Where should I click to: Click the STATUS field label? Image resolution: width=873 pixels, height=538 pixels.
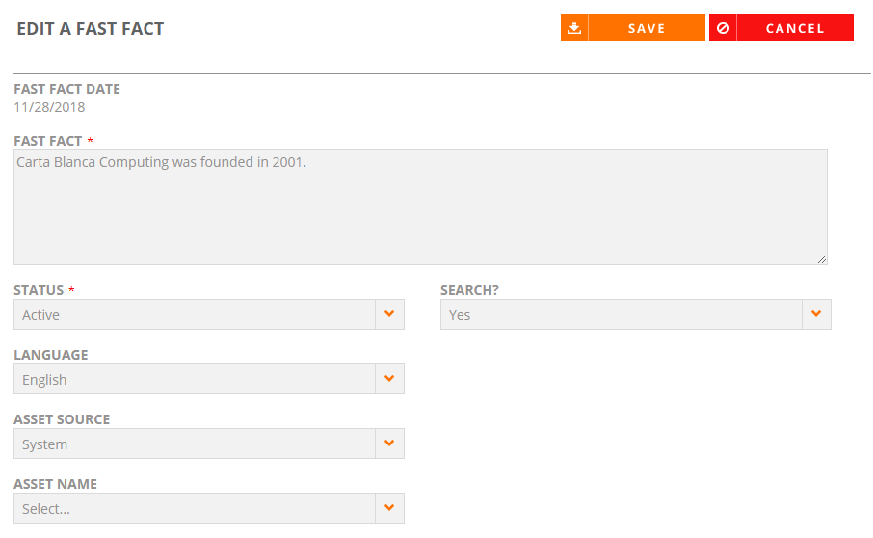(x=39, y=290)
